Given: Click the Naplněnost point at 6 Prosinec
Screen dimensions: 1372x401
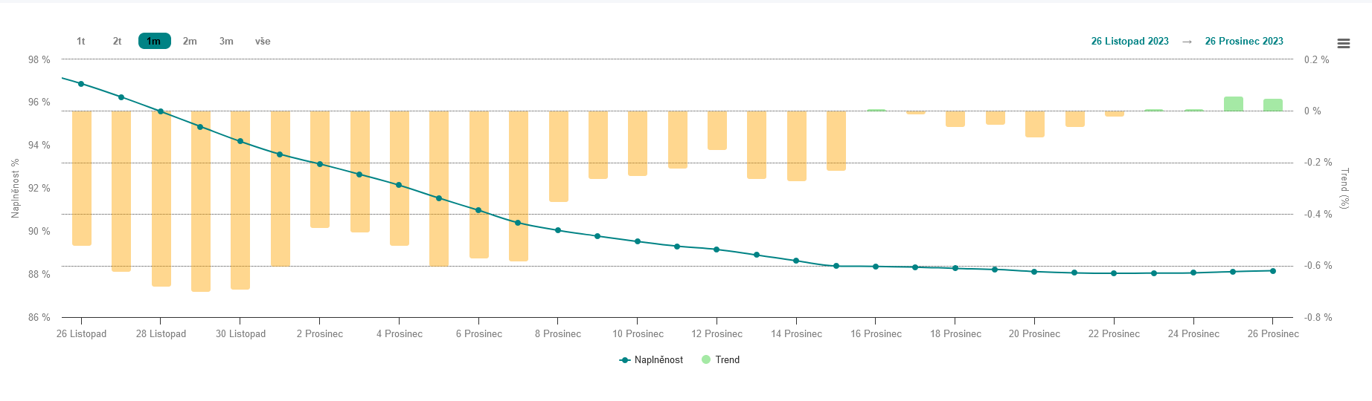Looking at the screenshot, I should pos(478,210).
